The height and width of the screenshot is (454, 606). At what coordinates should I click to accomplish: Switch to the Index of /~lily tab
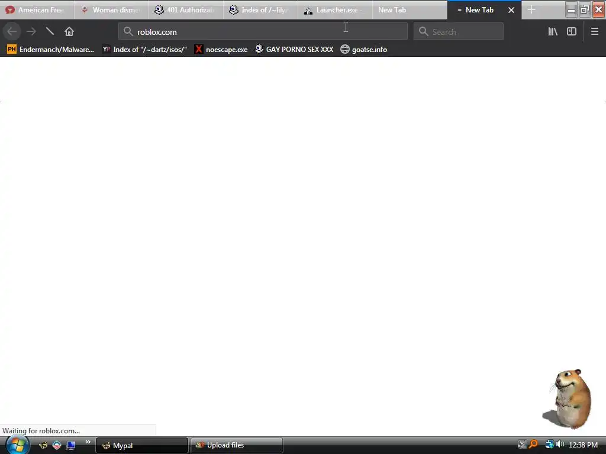pyautogui.click(x=260, y=10)
